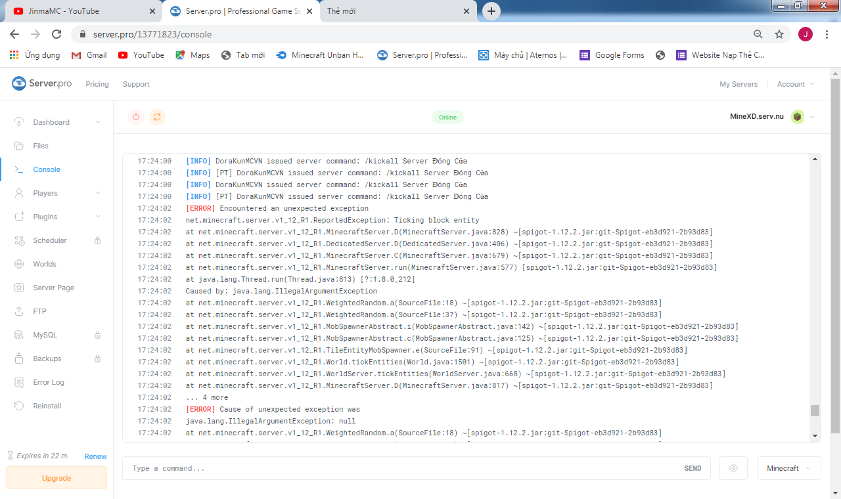Viewport: 841px width, 499px height.
Task: Reload the page in Chrome
Action: (x=57, y=34)
